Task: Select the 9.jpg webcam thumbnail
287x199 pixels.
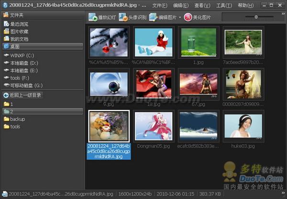Action: click(109, 84)
